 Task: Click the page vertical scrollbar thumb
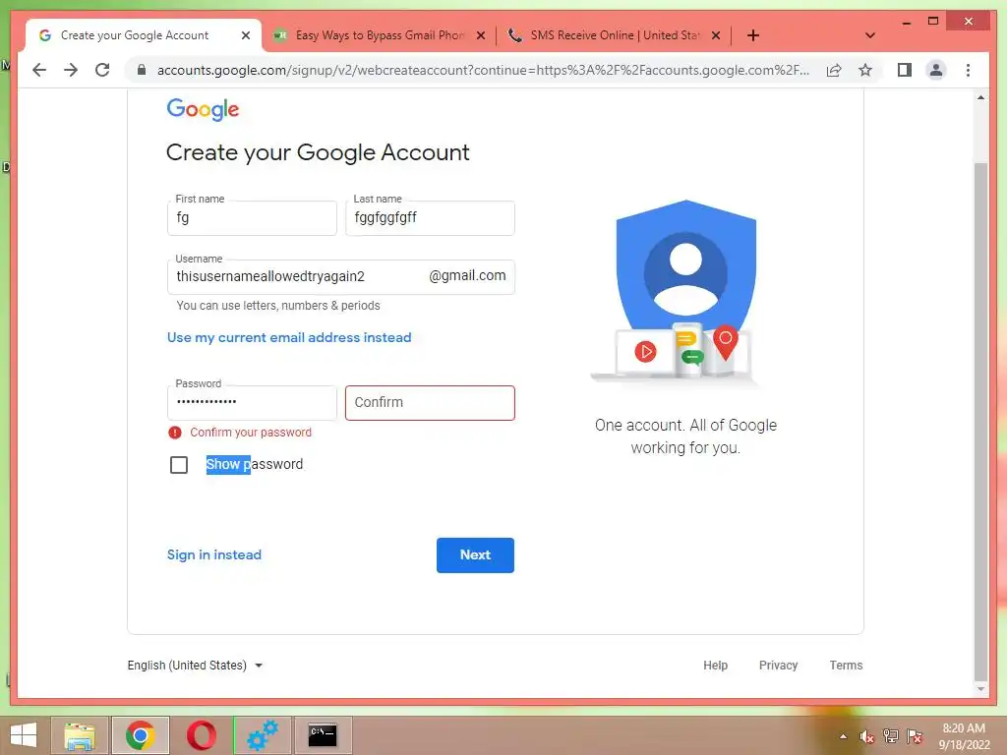(x=980, y=421)
